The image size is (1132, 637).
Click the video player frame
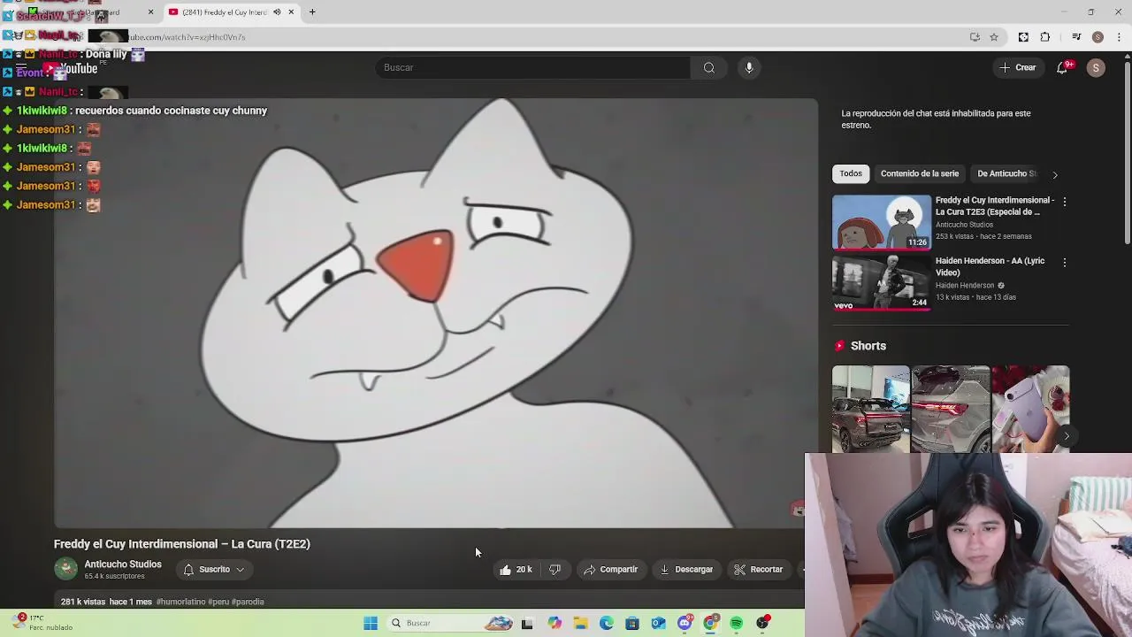pyautogui.click(x=436, y=313)
